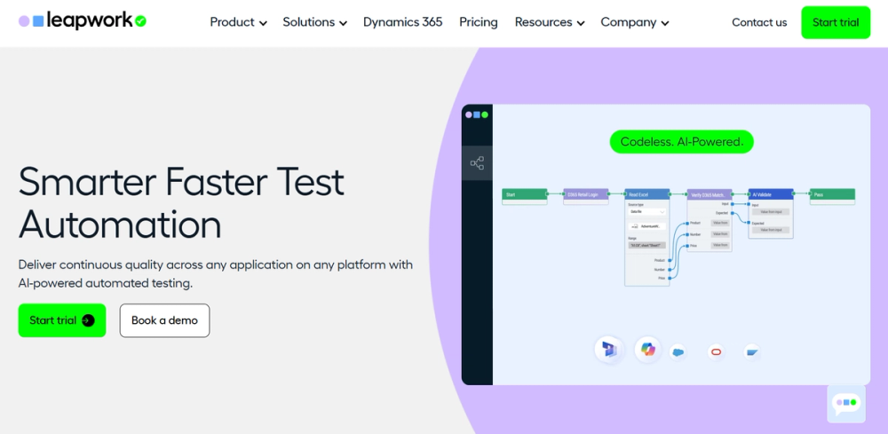Click Price output connector on Read Excel
Image resolution: width=888 pixels, height=434 pixels.
point(670,278)
